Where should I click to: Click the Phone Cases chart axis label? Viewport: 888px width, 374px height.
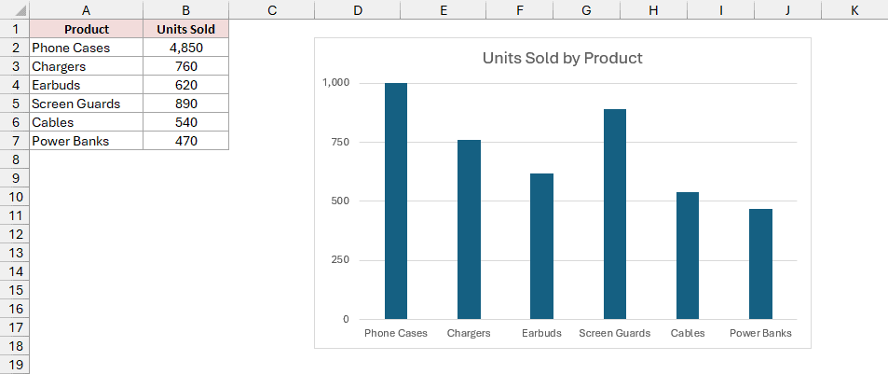point(396,333)
